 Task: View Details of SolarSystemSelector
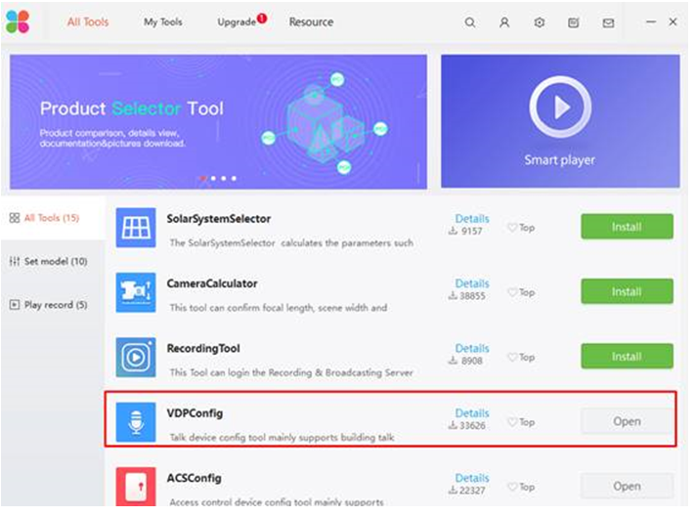pos(472,219)
